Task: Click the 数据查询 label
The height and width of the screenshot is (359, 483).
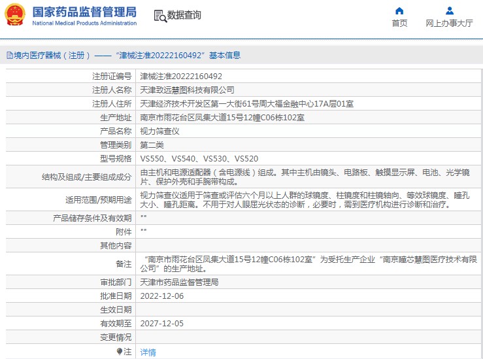Action: [x=184, y=15]
